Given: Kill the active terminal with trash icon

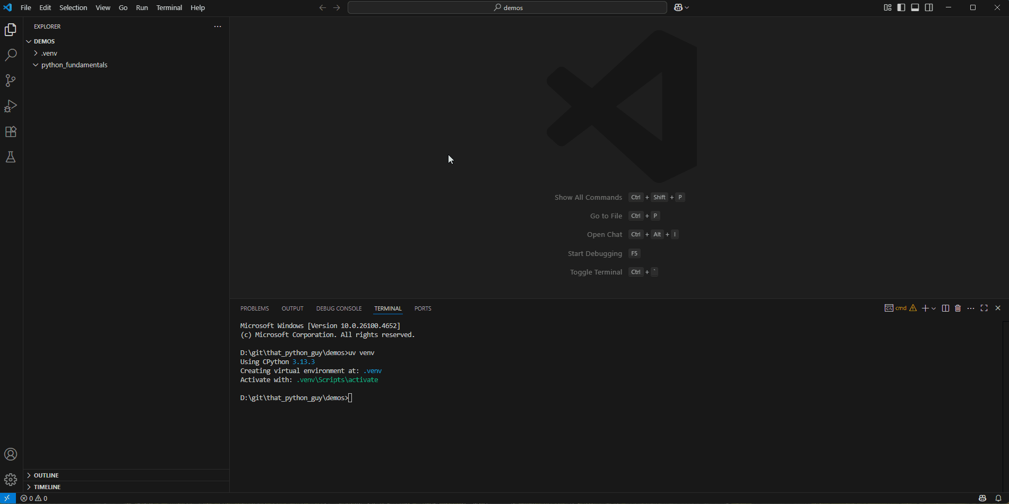Looking at the screenshot, I should (958, 308).
